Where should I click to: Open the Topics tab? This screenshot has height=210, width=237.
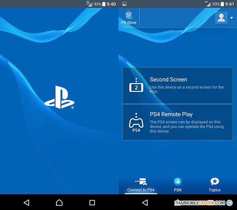tap(214, 185)
